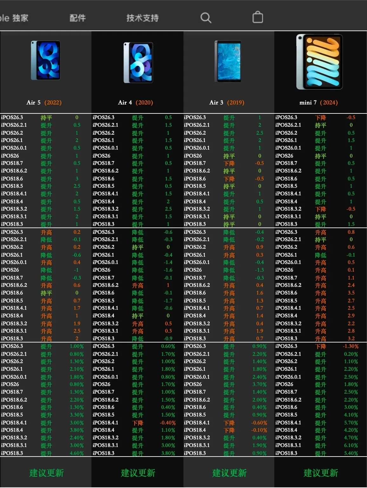Select the -0.10% value in Air 3 column
The image size is (367, 488).
pyautogui.click(x=259, y=430)
